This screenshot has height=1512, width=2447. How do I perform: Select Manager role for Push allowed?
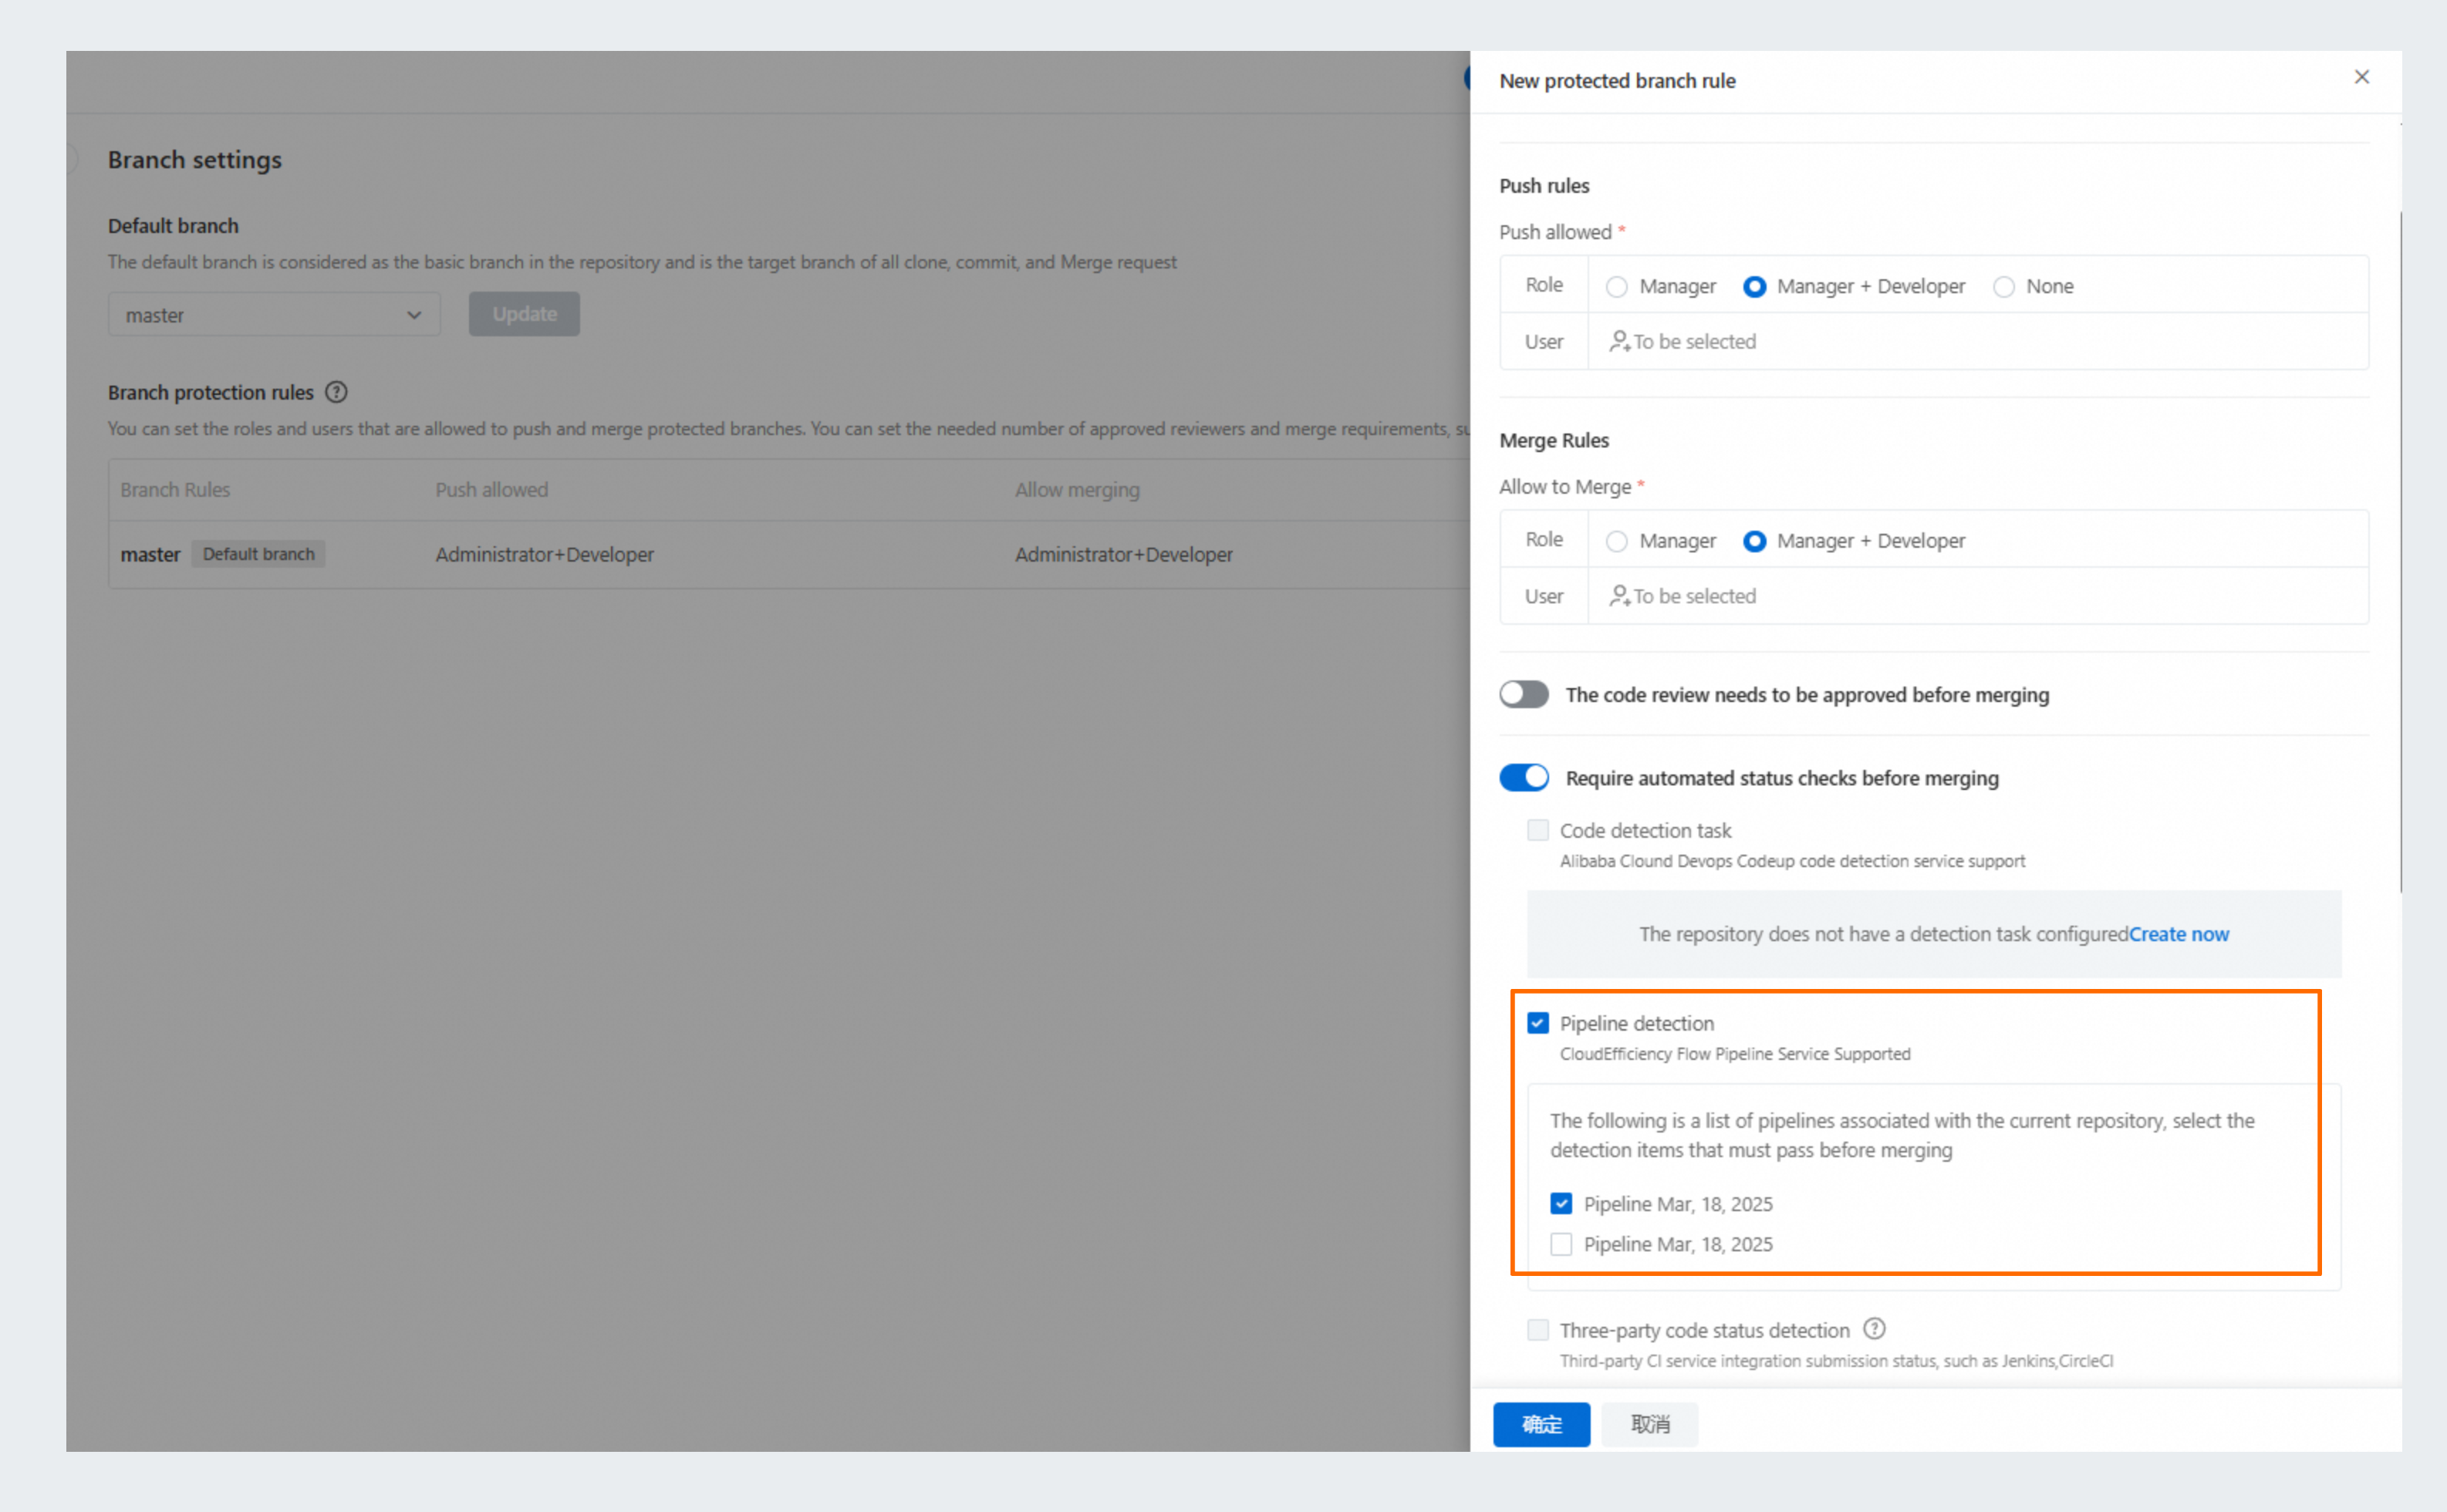[1616, 287]
